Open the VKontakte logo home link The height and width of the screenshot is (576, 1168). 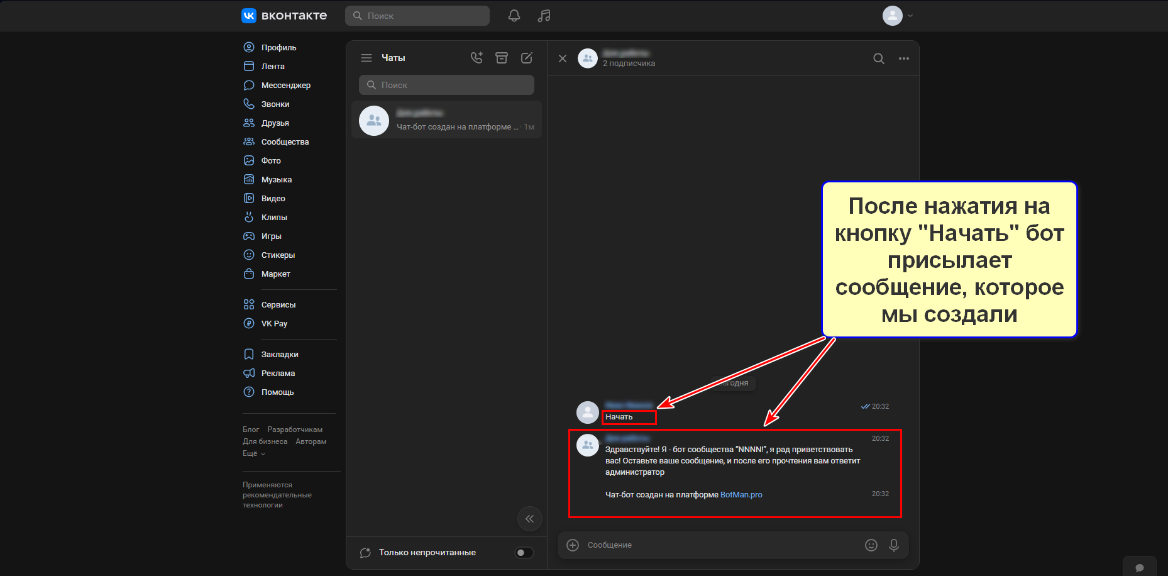pos(284,16)
